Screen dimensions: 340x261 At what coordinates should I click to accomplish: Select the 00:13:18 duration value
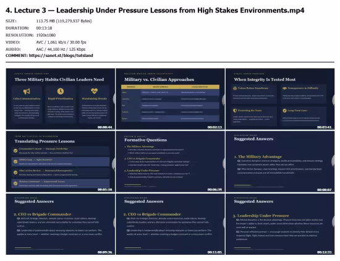[44, 28]
